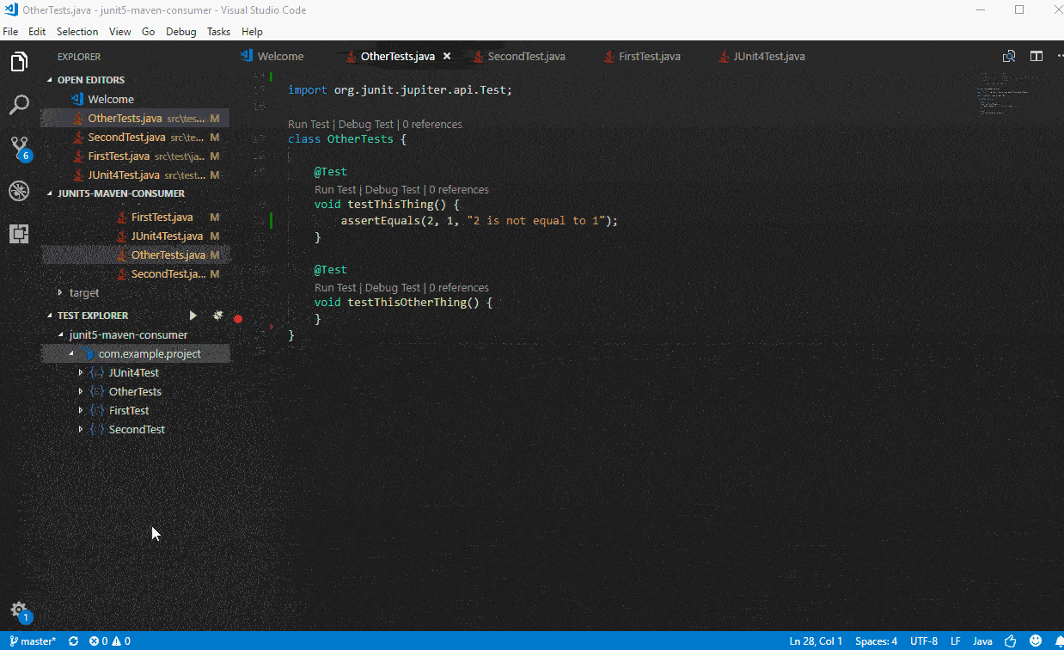The width and height of the screenshot is (1064, 650).
Task: Switch to the JUnit4Test.java tab
Action: tap(769, 57)
